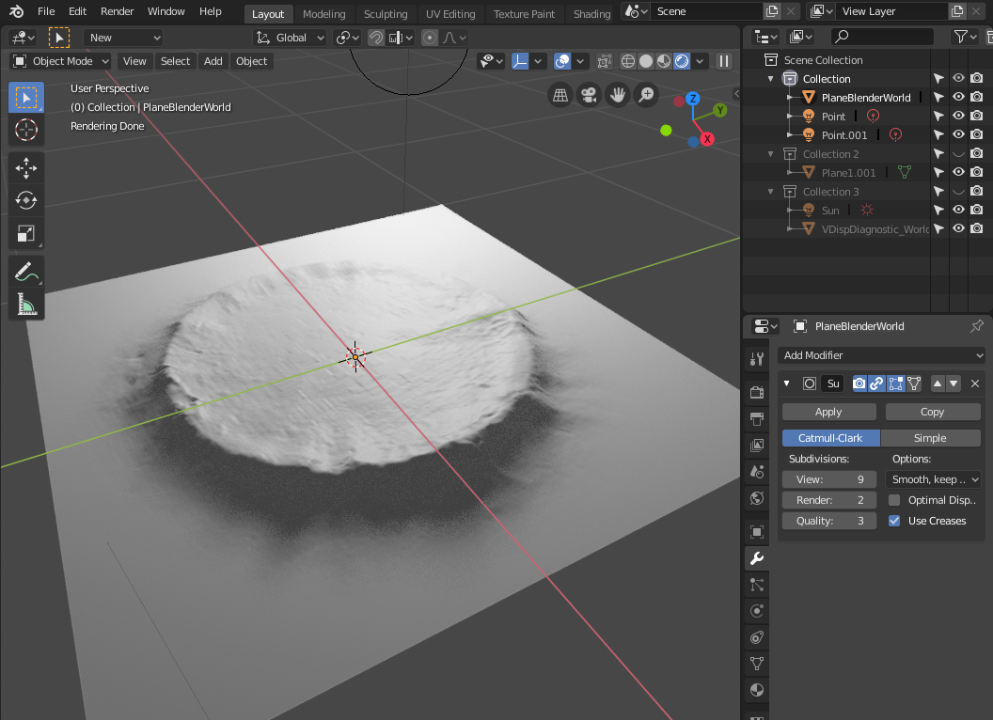Enable Optimal Display for the modifier

click(892, 499)
